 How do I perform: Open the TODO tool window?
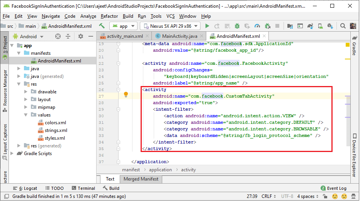point(54,188)
